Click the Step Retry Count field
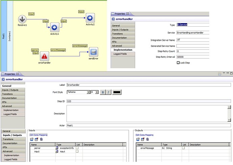 click(193, 51)
